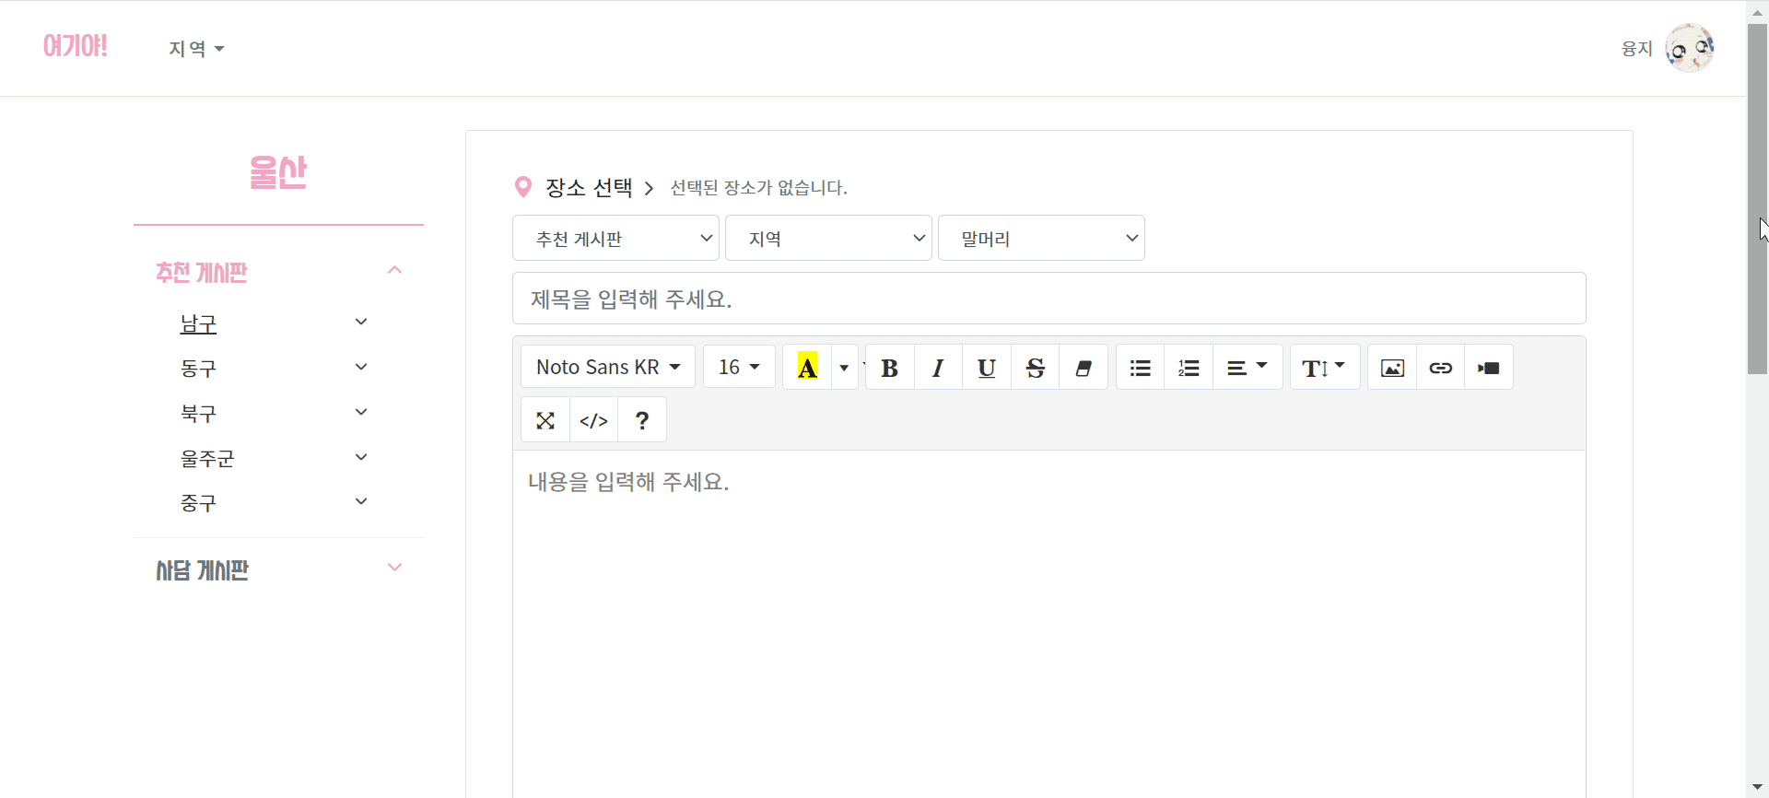Switch the editor to fullscreen mode

[545, 420]
